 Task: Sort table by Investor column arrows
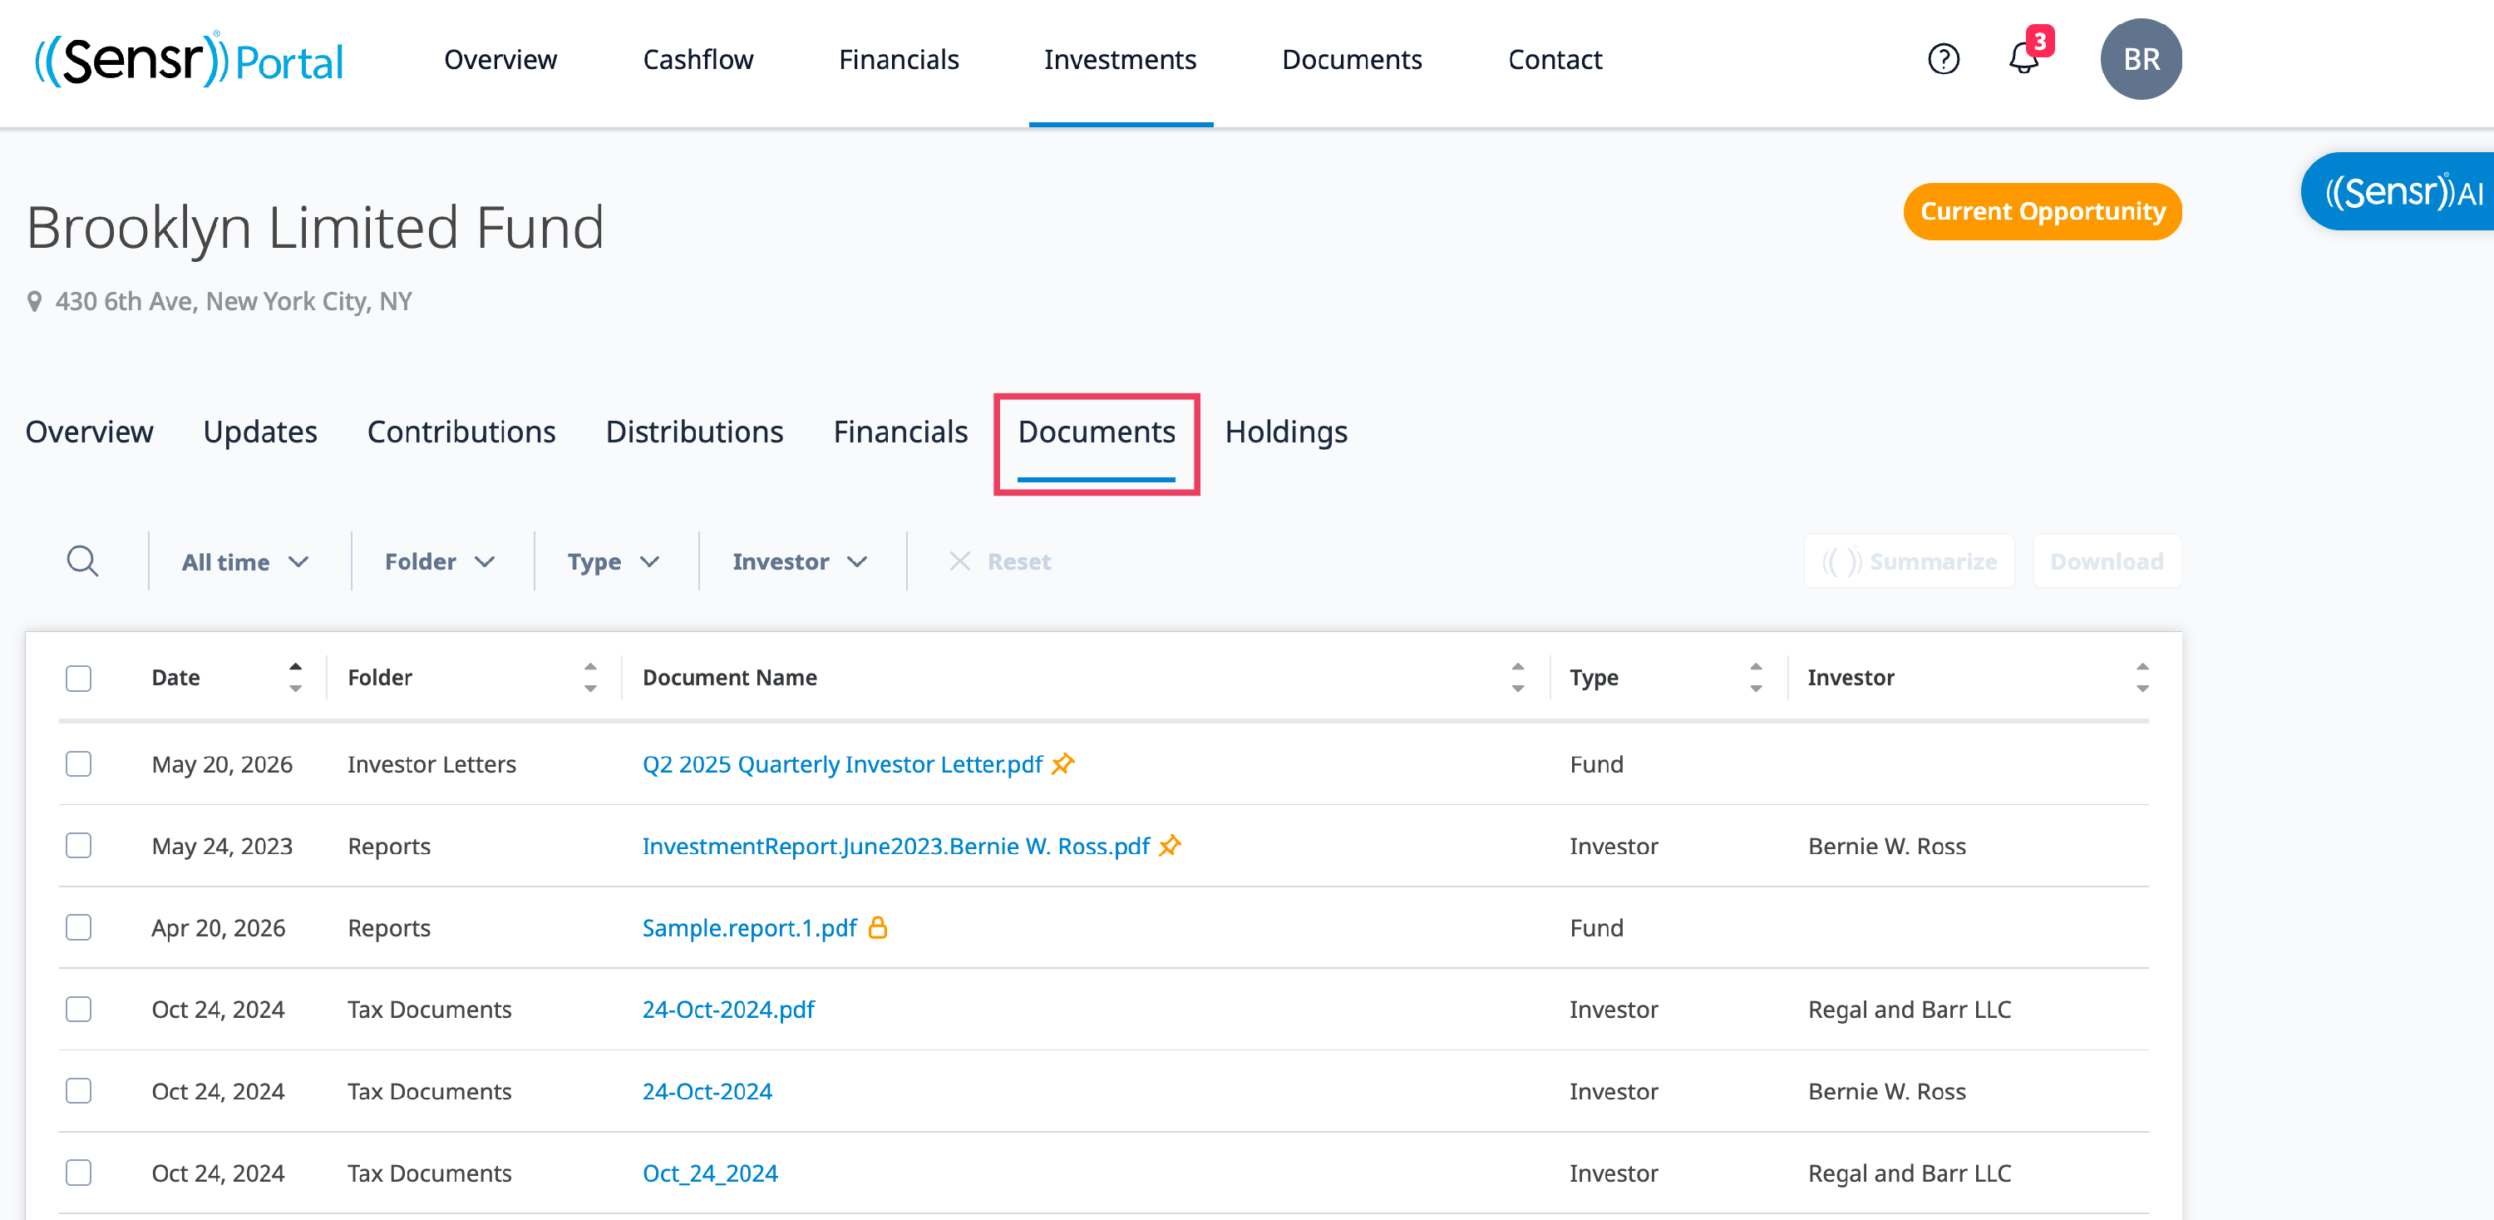click(2142, 677)
